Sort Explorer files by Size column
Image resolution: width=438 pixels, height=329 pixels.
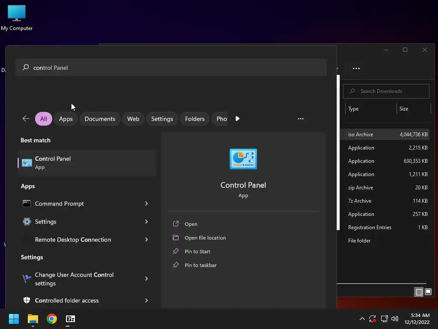click(404, 109)
